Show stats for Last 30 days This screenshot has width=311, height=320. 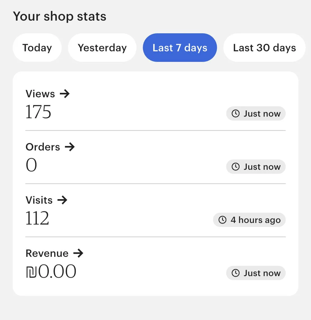264,48
